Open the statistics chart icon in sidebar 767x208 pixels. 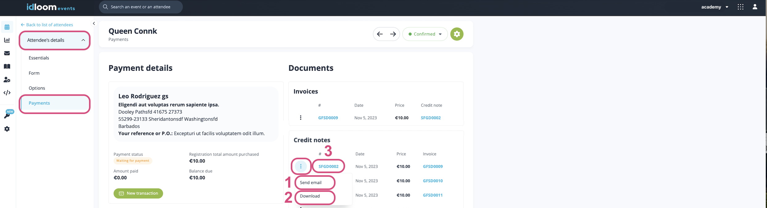coord(7,40)
